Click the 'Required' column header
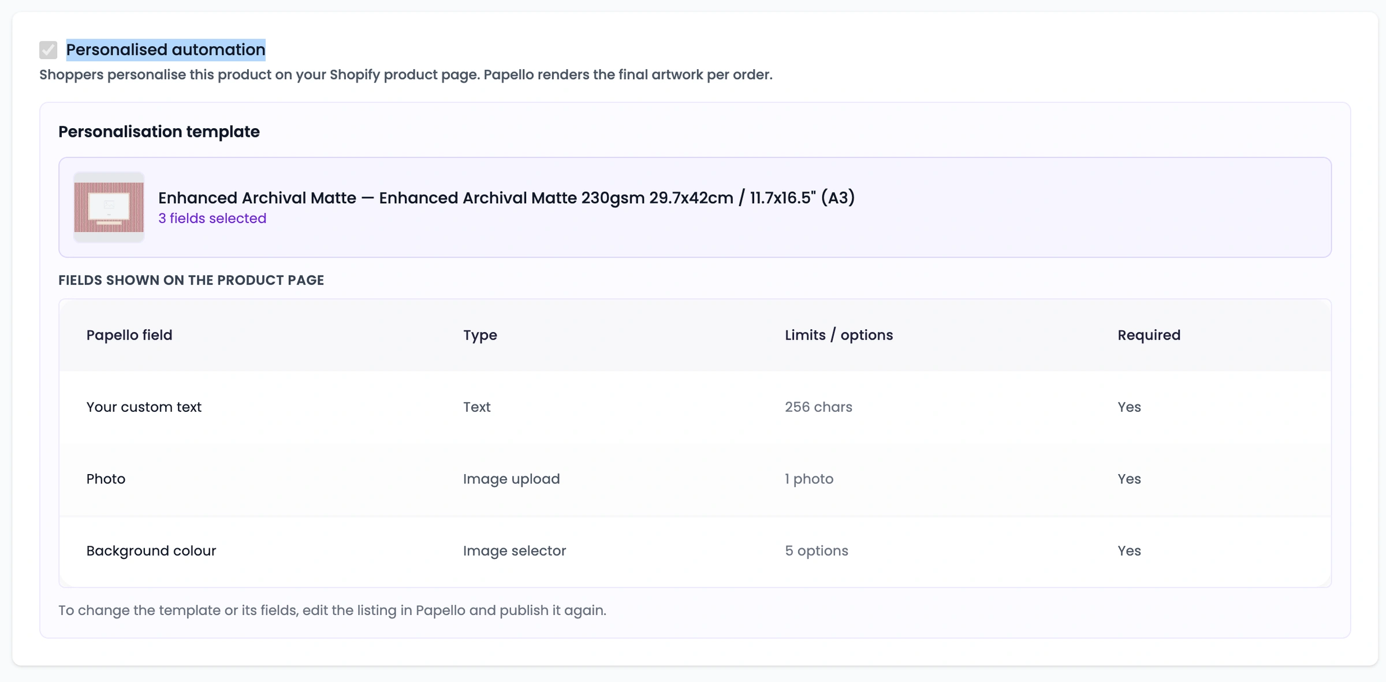 tap(1149, 335)
